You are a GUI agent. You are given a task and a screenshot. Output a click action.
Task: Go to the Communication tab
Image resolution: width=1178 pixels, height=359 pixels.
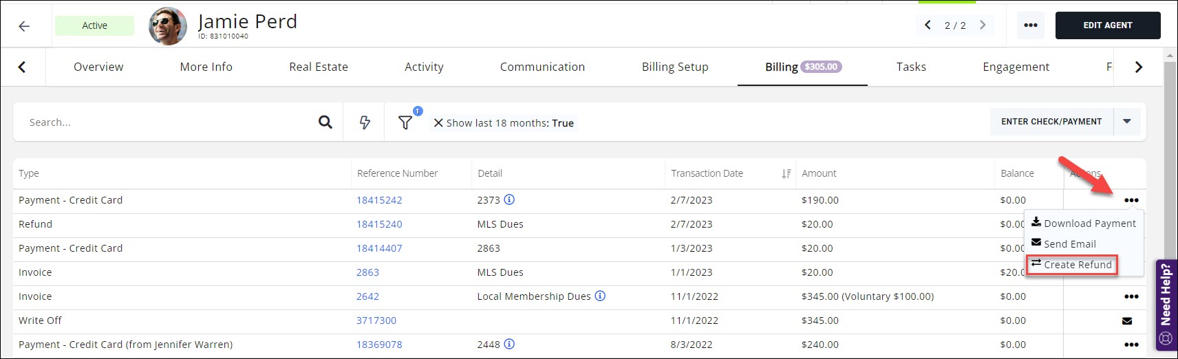click(542, 67)
